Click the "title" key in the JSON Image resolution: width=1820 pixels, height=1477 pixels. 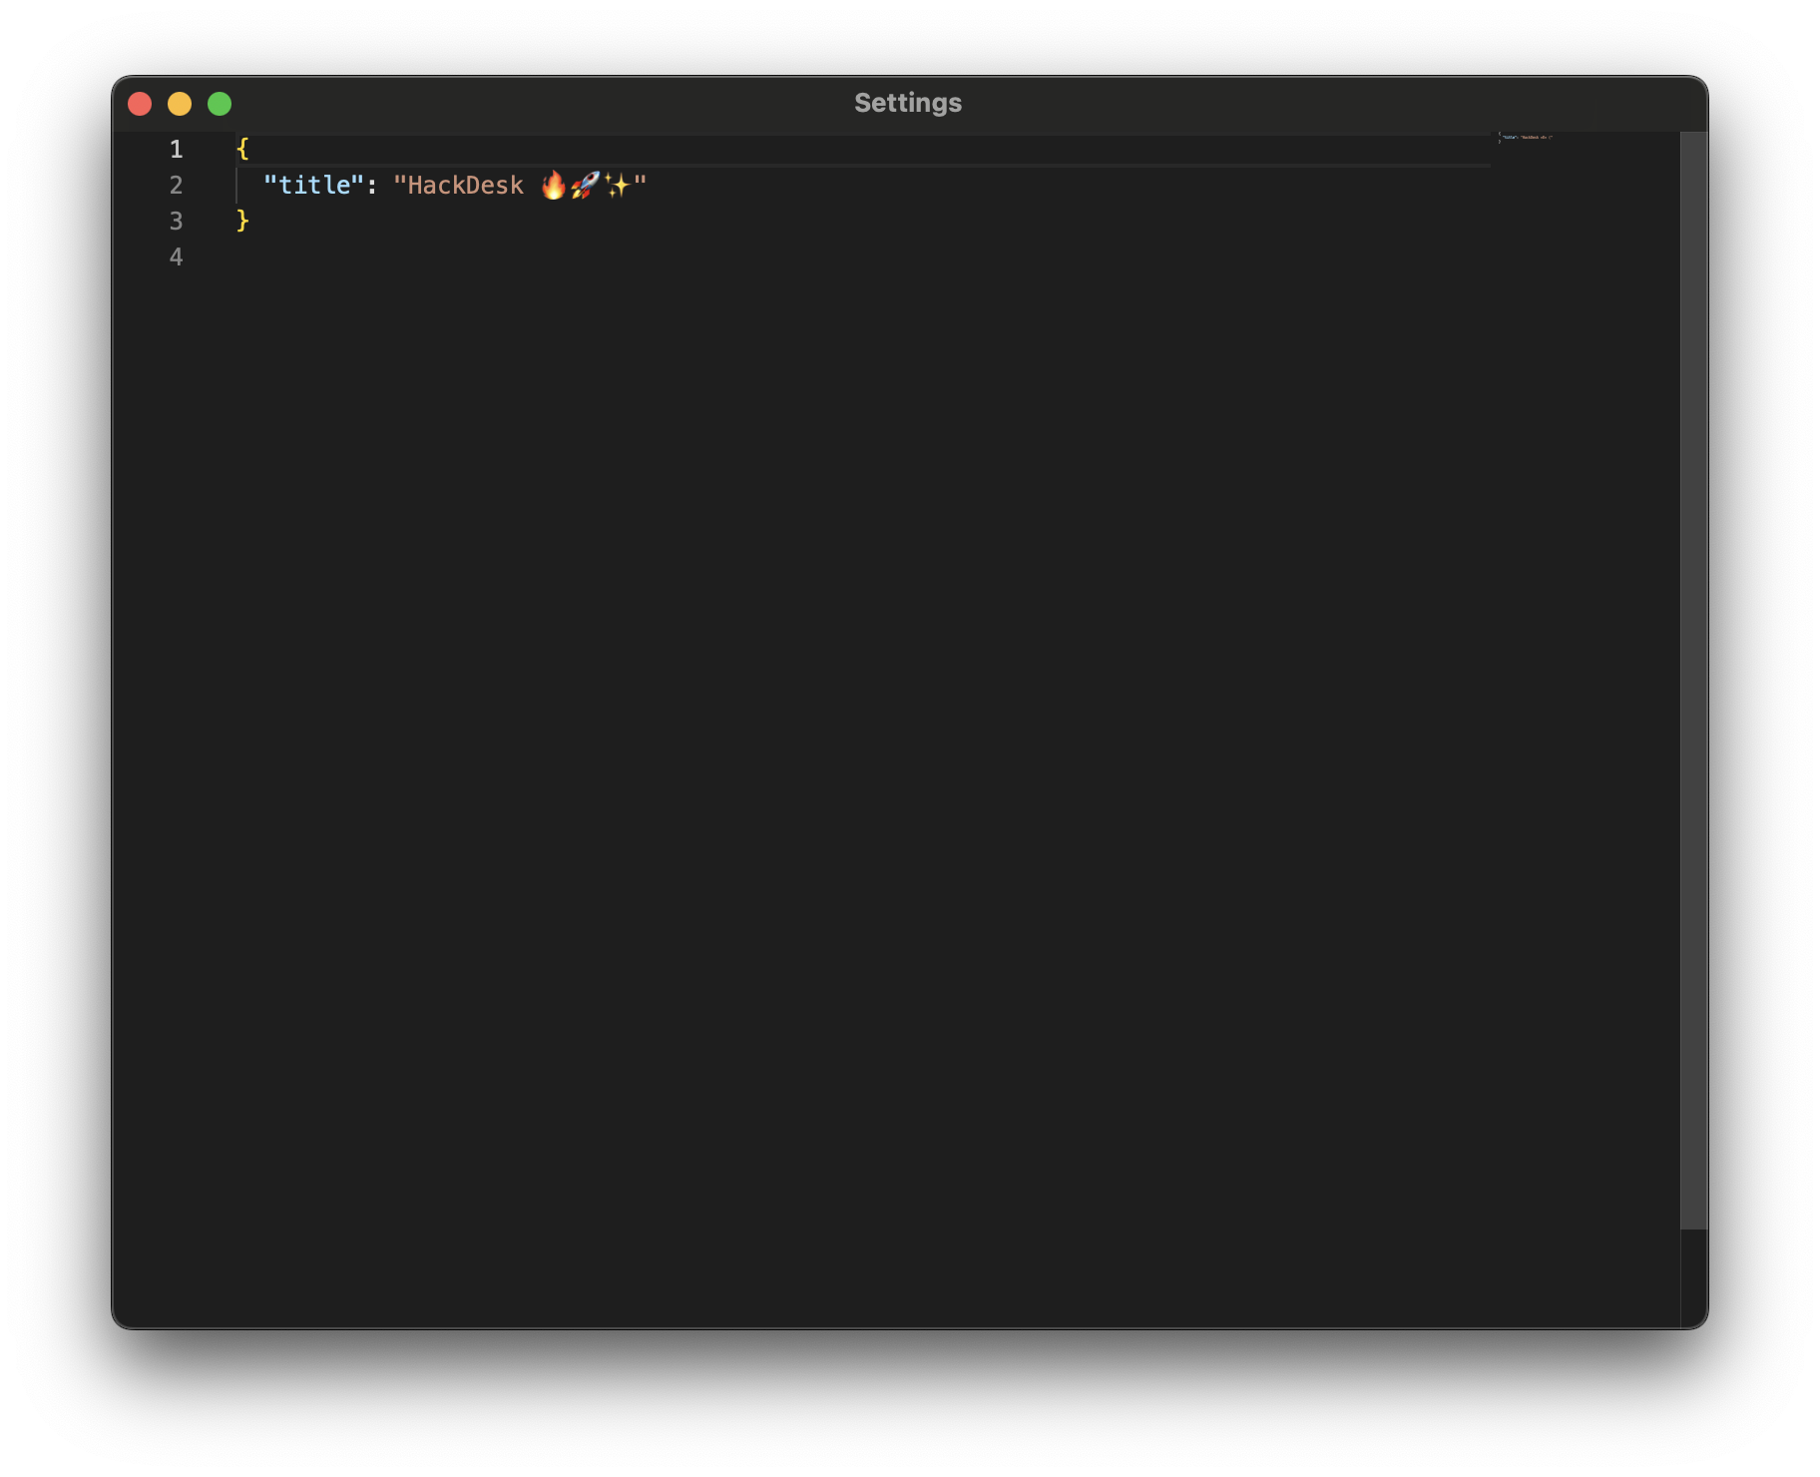[313, 186]
